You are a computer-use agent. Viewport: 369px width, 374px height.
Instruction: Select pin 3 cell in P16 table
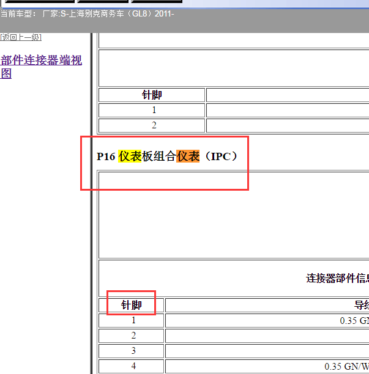pyautogui.click(x=131, y=351)
